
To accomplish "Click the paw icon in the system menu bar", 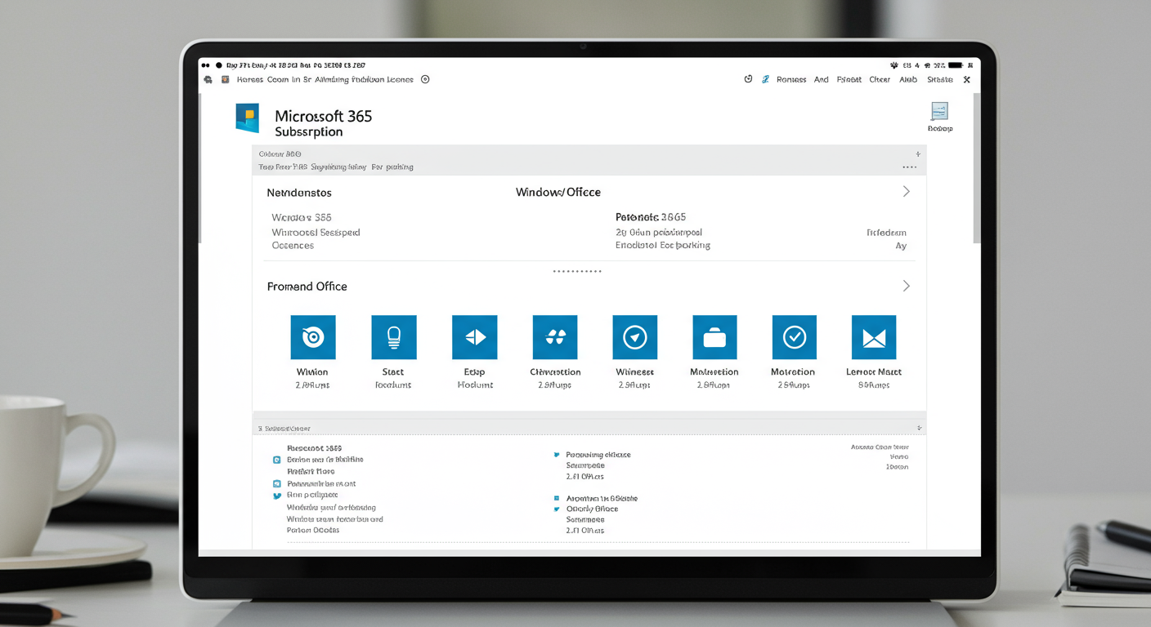I will [x=893, y=64].
